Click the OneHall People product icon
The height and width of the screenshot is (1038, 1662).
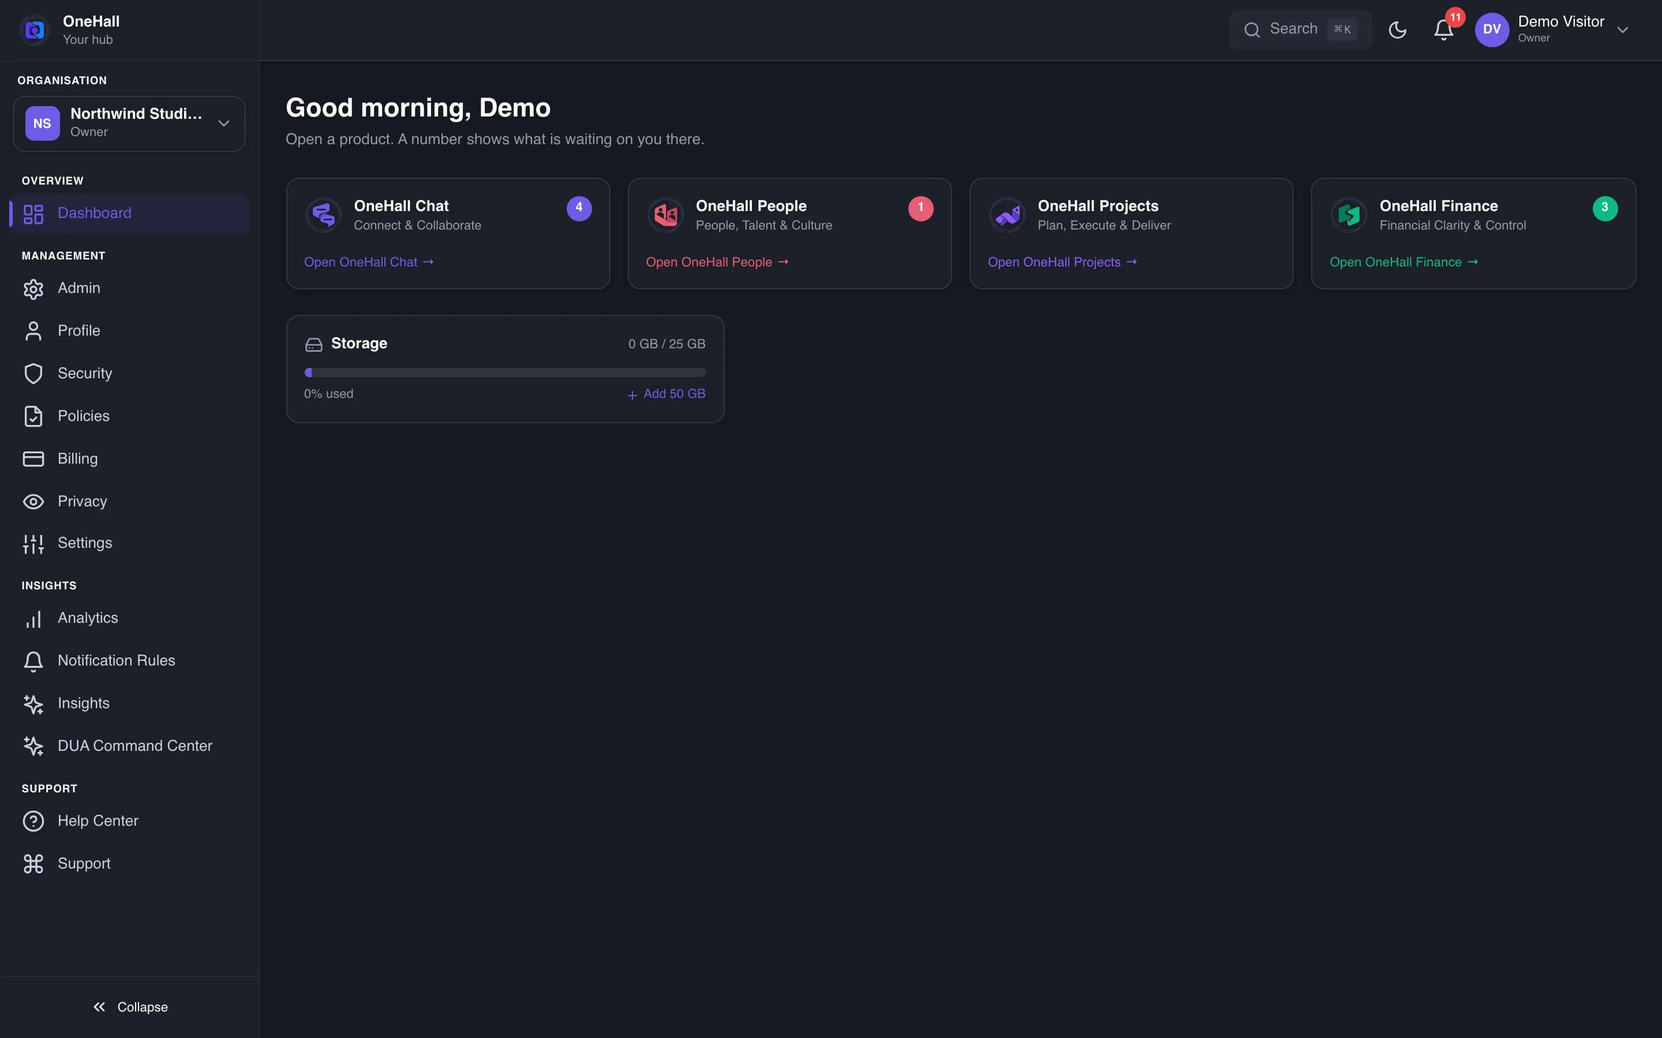[x=665, y=216]
